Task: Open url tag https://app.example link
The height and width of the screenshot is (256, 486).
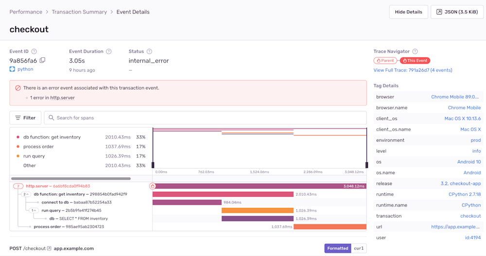Action: click(x=455, y=227)
